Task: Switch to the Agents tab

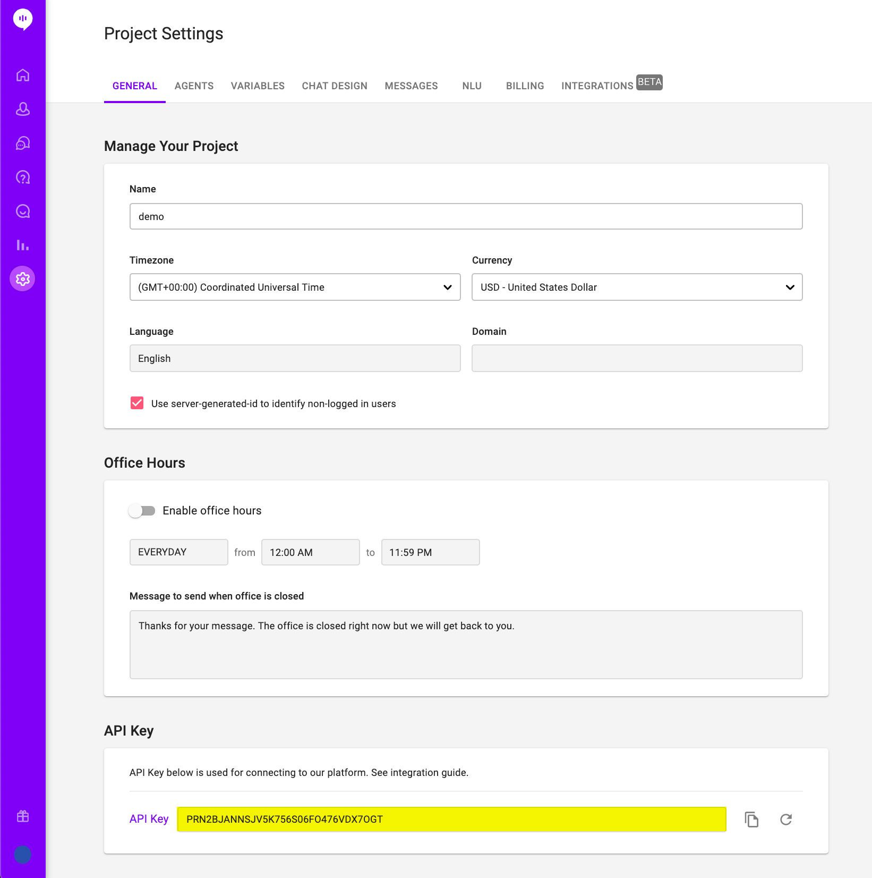Action: point(194,86)
